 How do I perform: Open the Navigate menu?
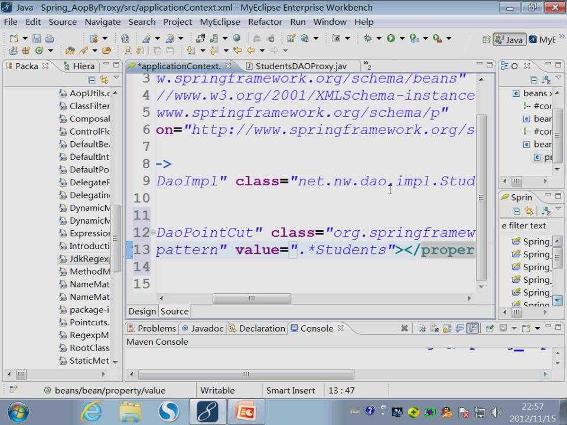pyautogui.click(x=102, y=22)
